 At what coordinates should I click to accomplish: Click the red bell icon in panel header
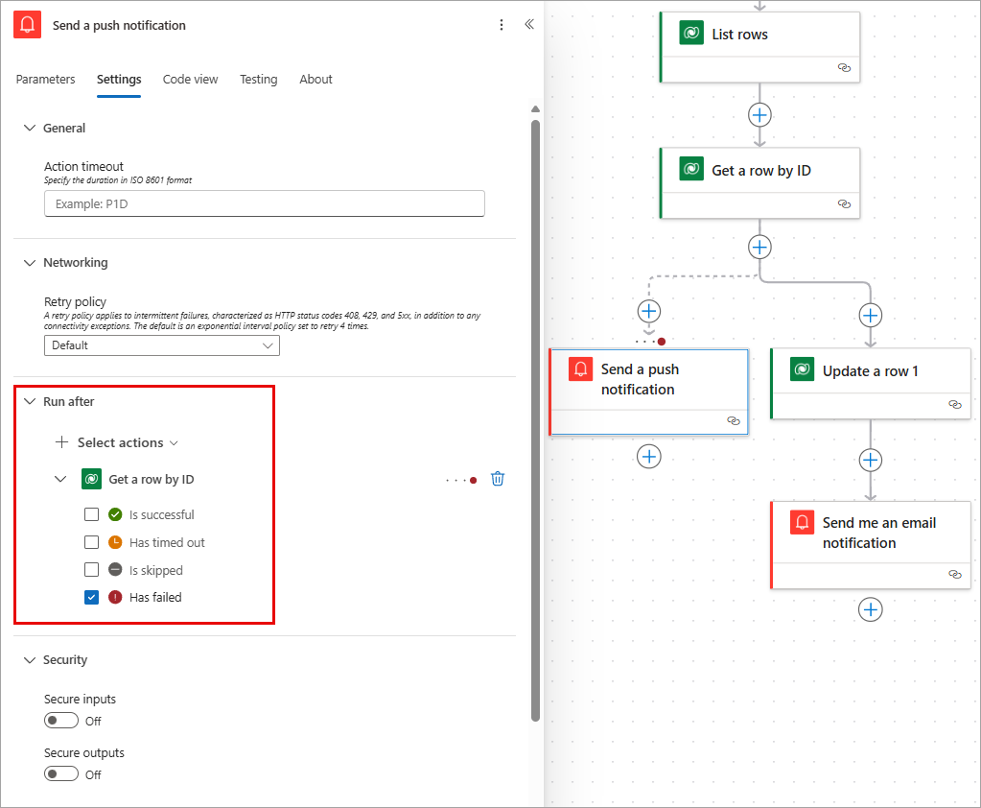pyautogui.click(x=27, y=25)
